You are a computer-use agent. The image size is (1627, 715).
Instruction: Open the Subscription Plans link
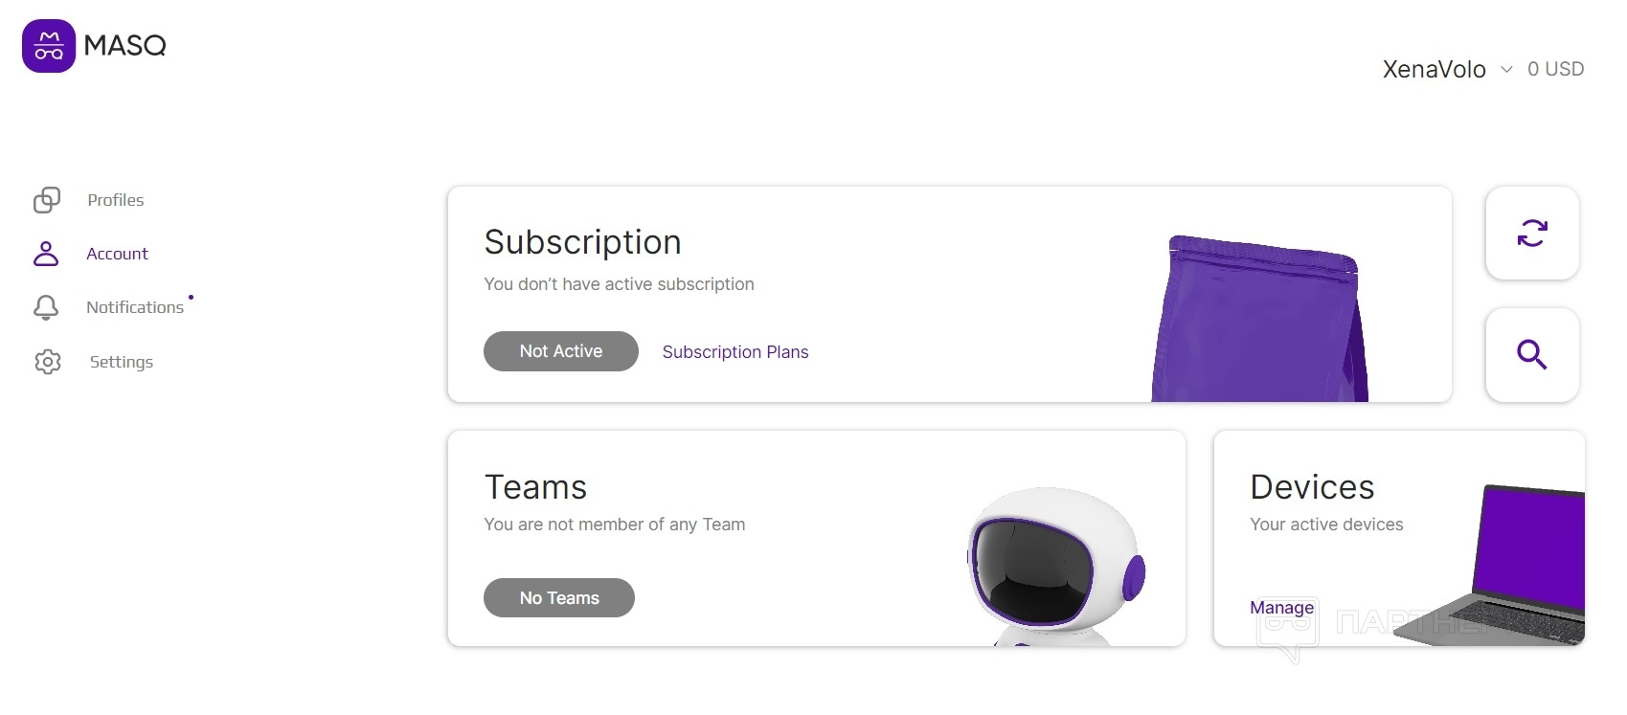pyautogui.click(x=735, y=352)
